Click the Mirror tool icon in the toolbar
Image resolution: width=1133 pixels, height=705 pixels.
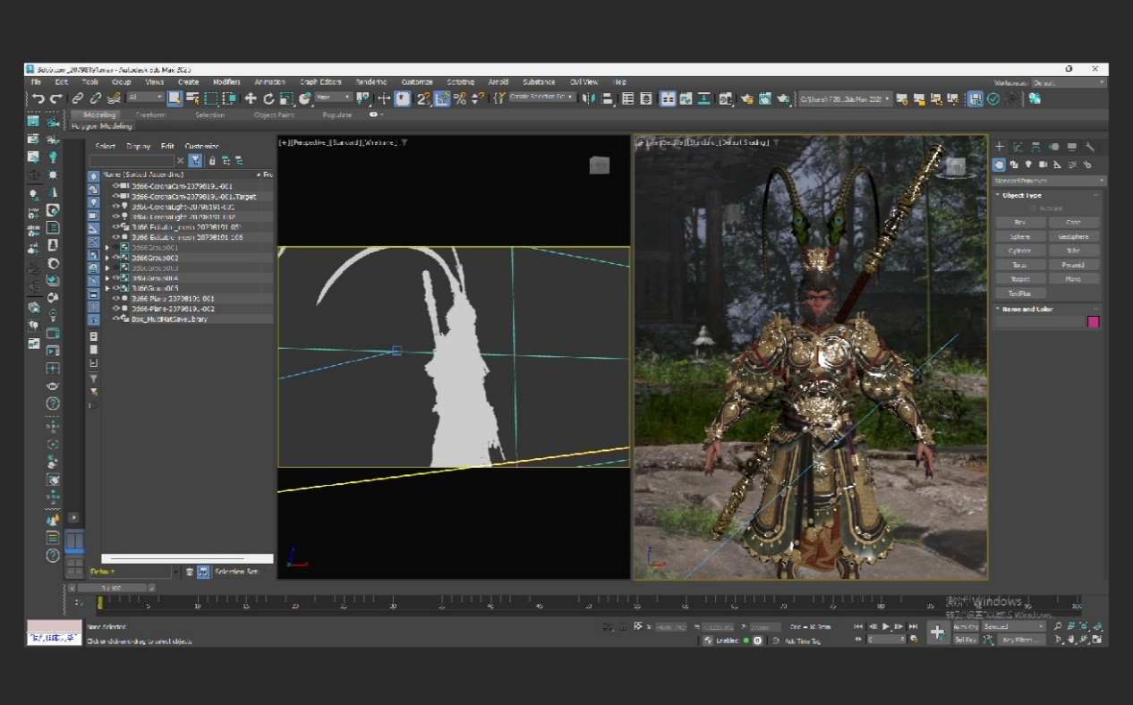(587, 98)
